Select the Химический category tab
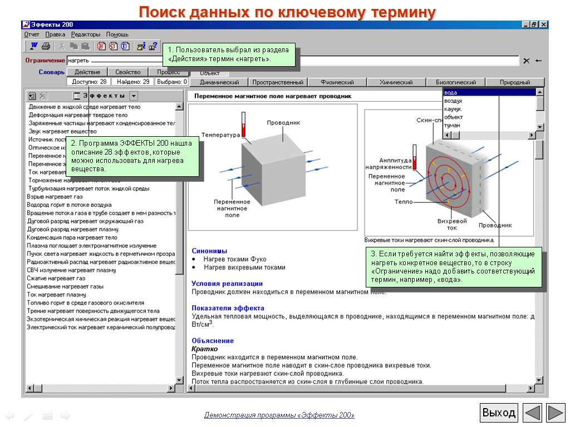This screenshot has height=427, width=570. (396, 82)
